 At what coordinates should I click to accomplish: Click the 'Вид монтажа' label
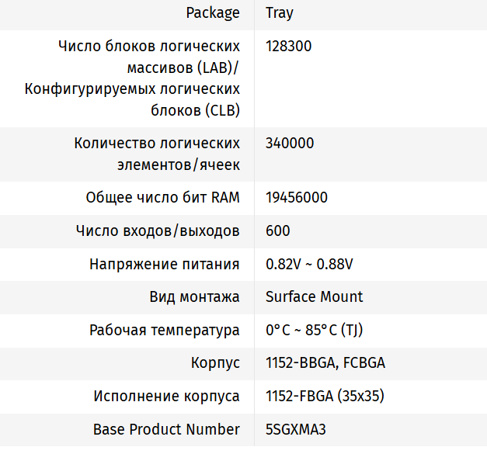[x=194, y=296]
